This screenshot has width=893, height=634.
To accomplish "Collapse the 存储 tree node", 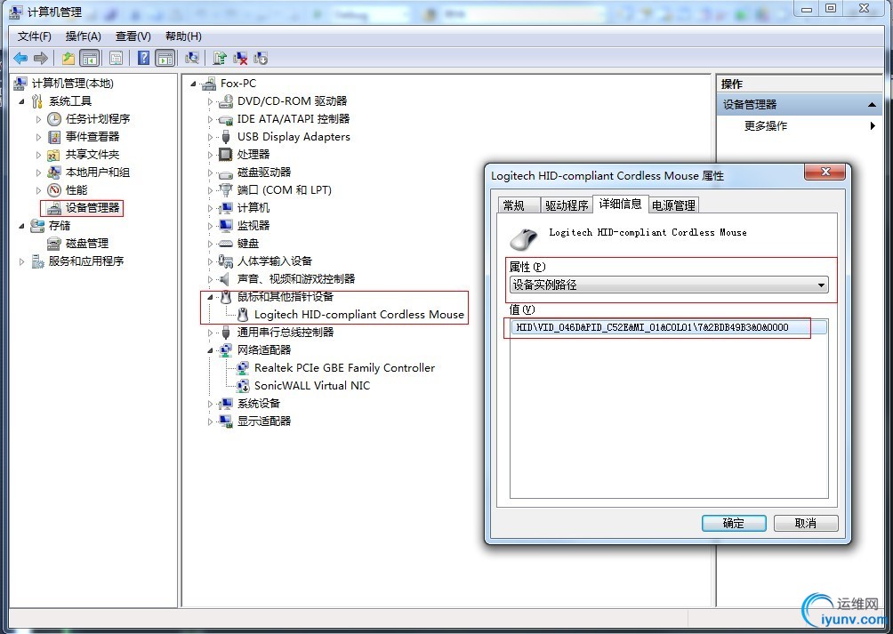I will (21, 226).
